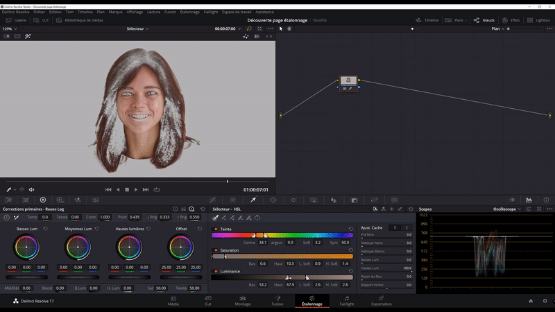Open the Plan dropdown above the node graph

[x=498, y=28]
